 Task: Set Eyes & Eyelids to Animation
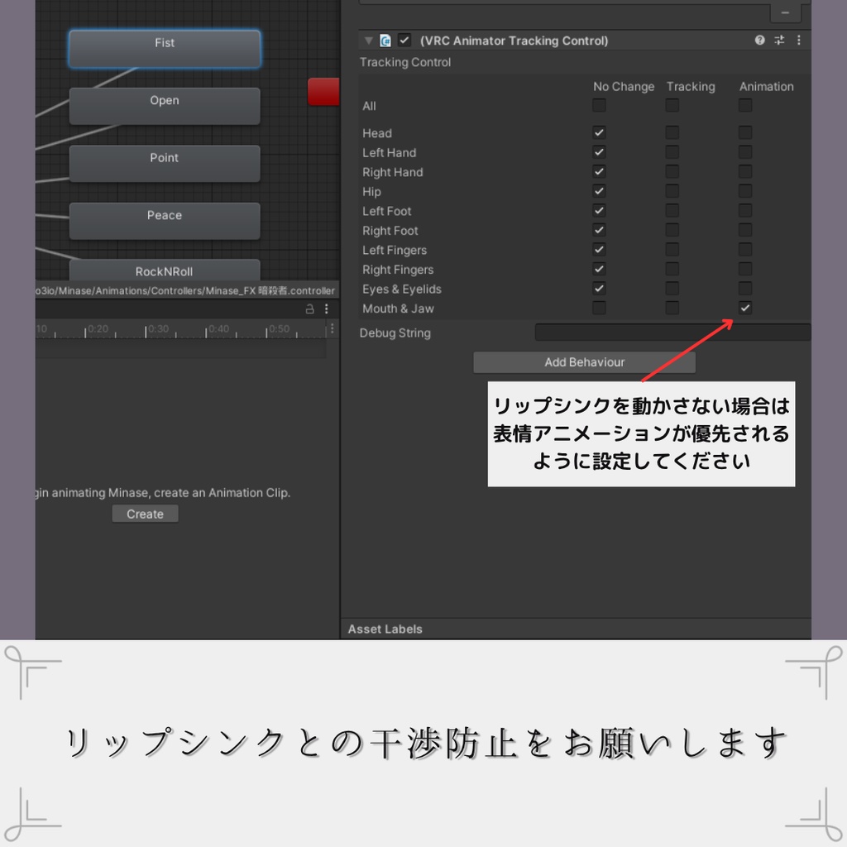(745, 288)
